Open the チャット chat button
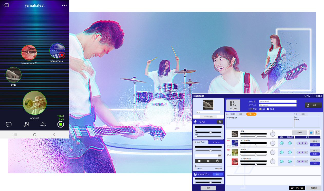The image size is (324, 191). (299, 133)
